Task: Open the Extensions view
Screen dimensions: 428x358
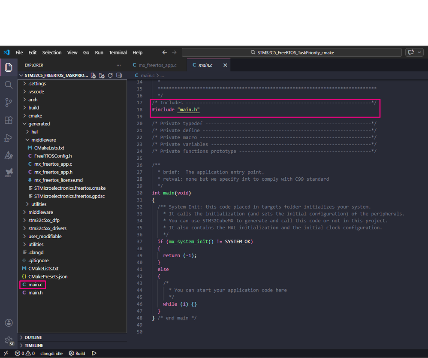Action: coord(9,120)
